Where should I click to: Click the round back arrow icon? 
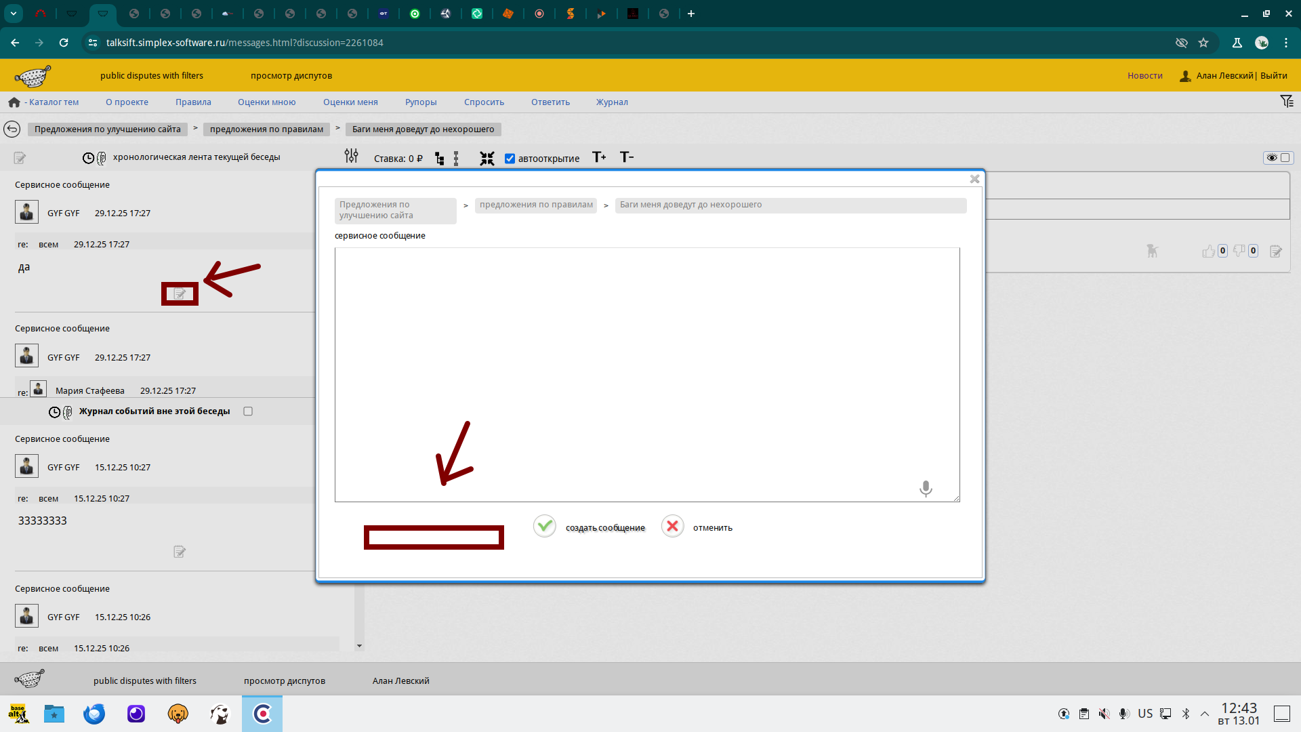click(12, 129)
